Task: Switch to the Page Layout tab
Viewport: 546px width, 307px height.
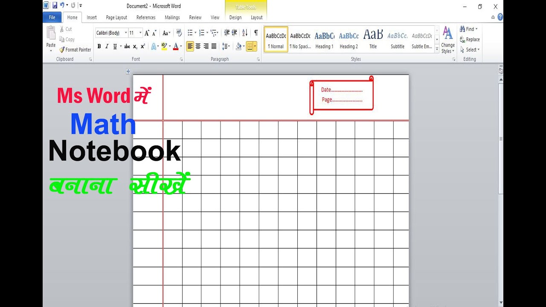Action: [x=116, y=17]
